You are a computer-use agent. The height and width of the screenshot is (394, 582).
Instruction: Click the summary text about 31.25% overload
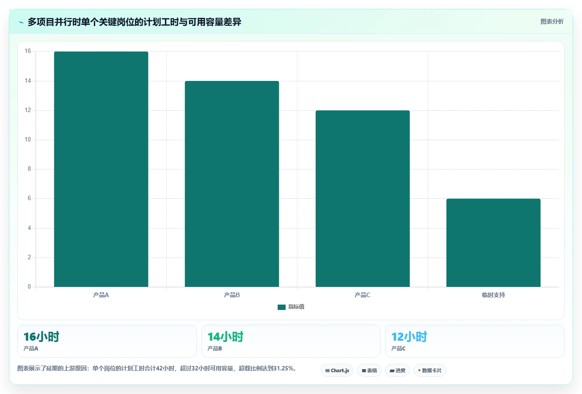click(157, 368)
